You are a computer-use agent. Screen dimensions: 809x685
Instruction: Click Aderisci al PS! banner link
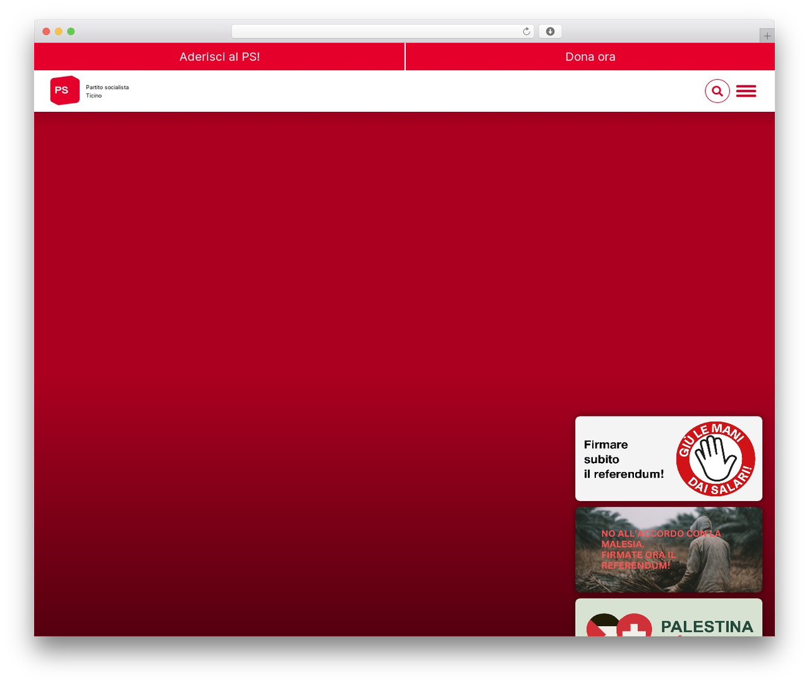pyautogui.click(x=219, y=57)
